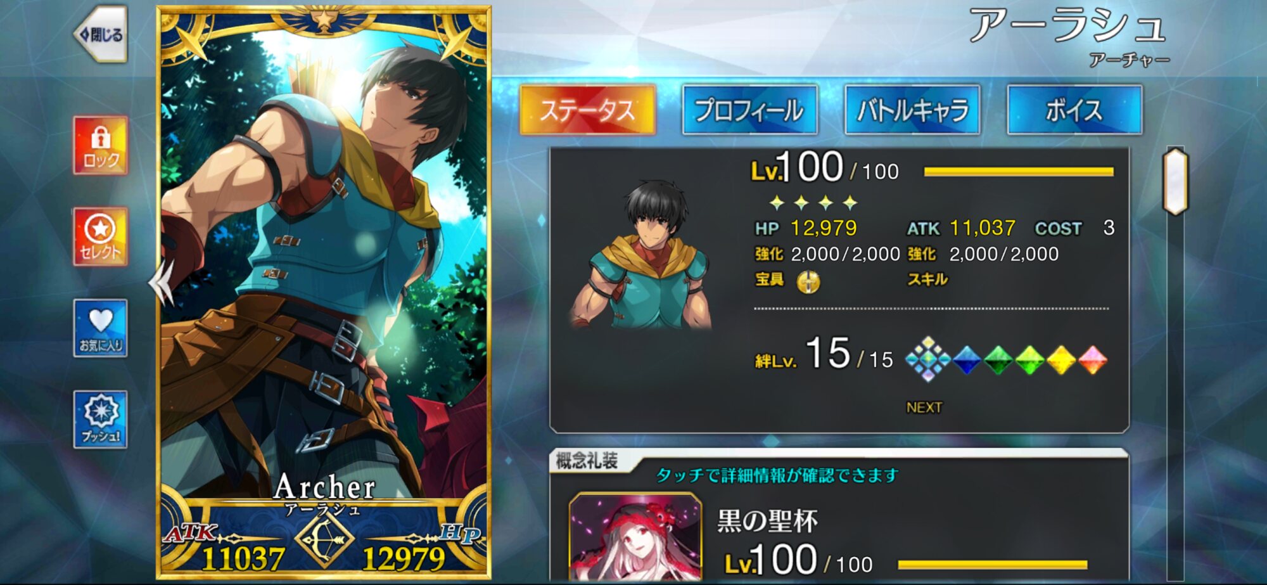
Task: Tap the gold 宝具 Noble Phantasm icon
Action: [808, 281]
